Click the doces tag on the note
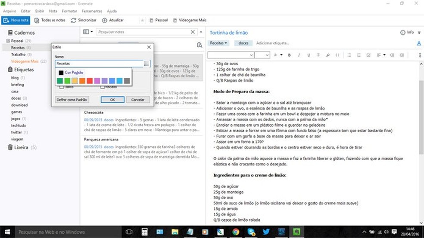424x238 pixels. (243, 43)
